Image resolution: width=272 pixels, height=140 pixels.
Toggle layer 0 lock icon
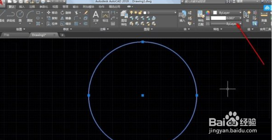140,13
